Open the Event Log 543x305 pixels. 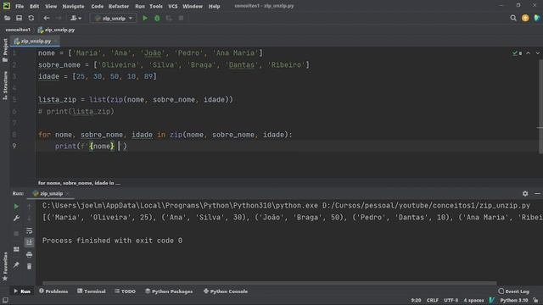coord(513,291)
